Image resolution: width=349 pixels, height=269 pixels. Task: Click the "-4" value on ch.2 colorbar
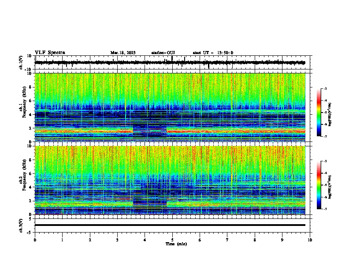coord(325,173)
